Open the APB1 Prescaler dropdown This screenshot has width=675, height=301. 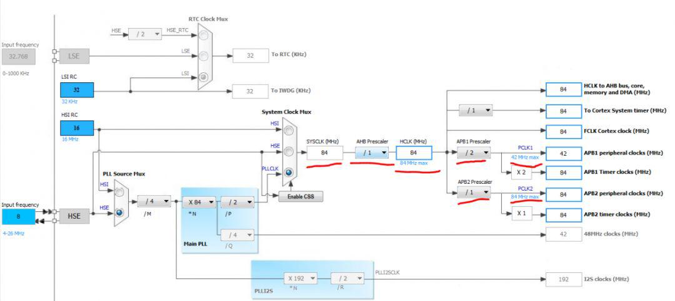[x=474, y=153]
